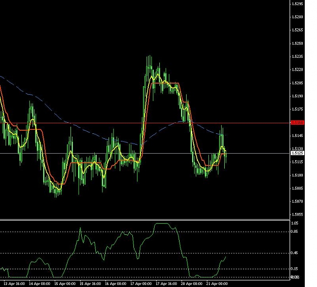The image size is (317, 287).
Task: Click the red 1.5160 price level label
Action: (x=297, y=123)
